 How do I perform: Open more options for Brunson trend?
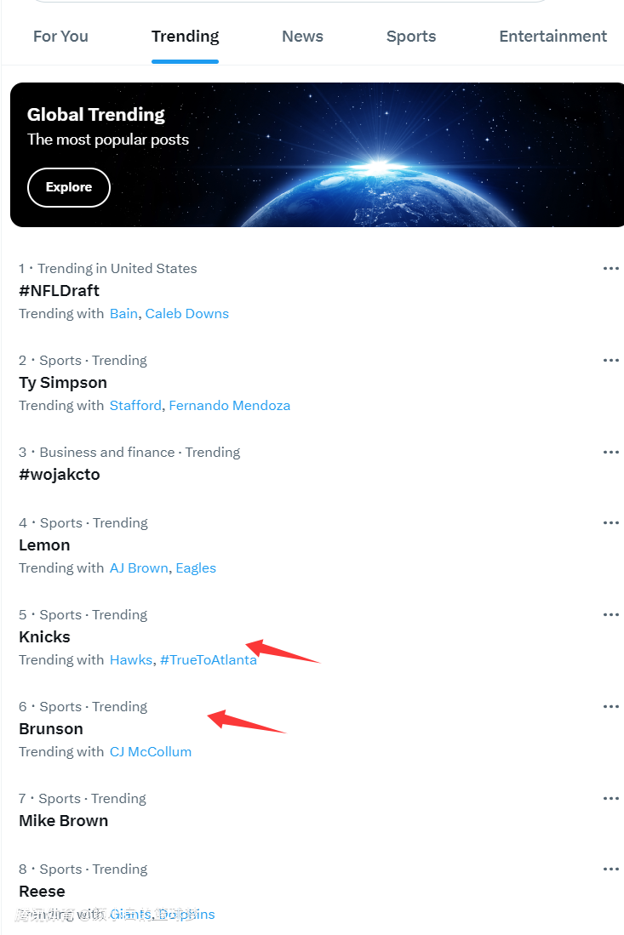pyautogui.click(x=610, y=707)
